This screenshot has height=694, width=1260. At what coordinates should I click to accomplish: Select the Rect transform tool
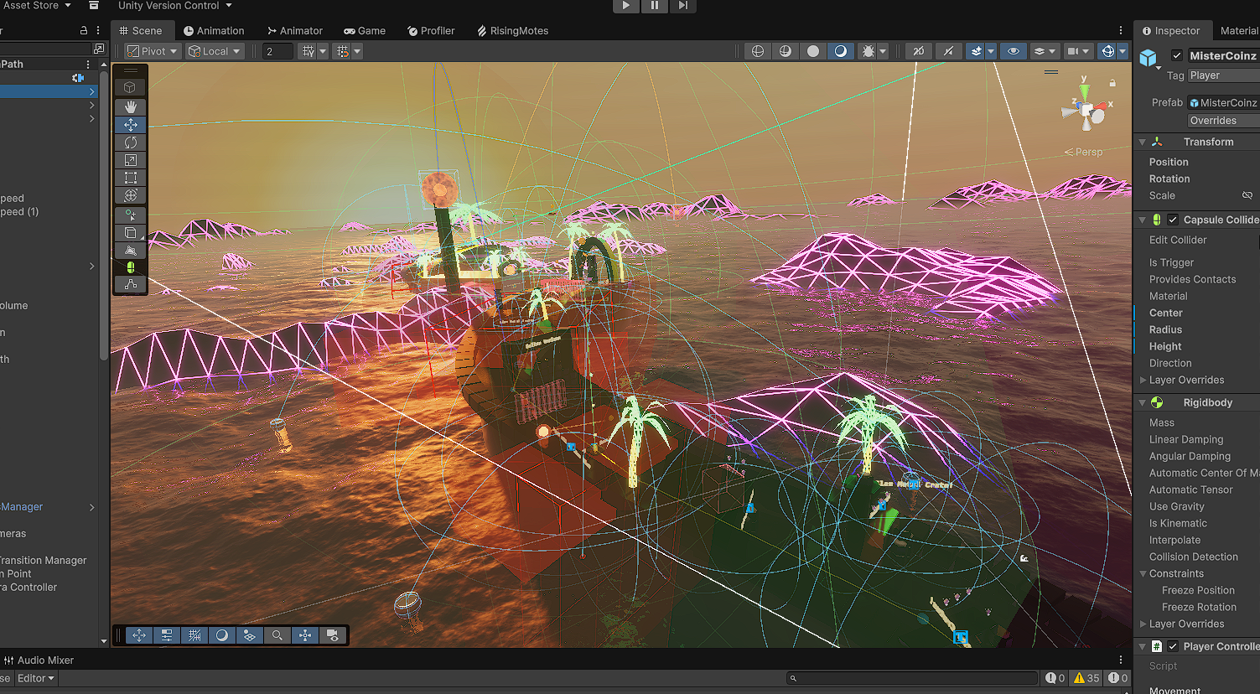131,178
